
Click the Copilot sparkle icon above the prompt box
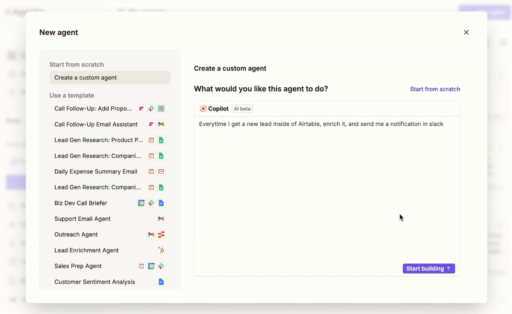[x=203, y=109]
